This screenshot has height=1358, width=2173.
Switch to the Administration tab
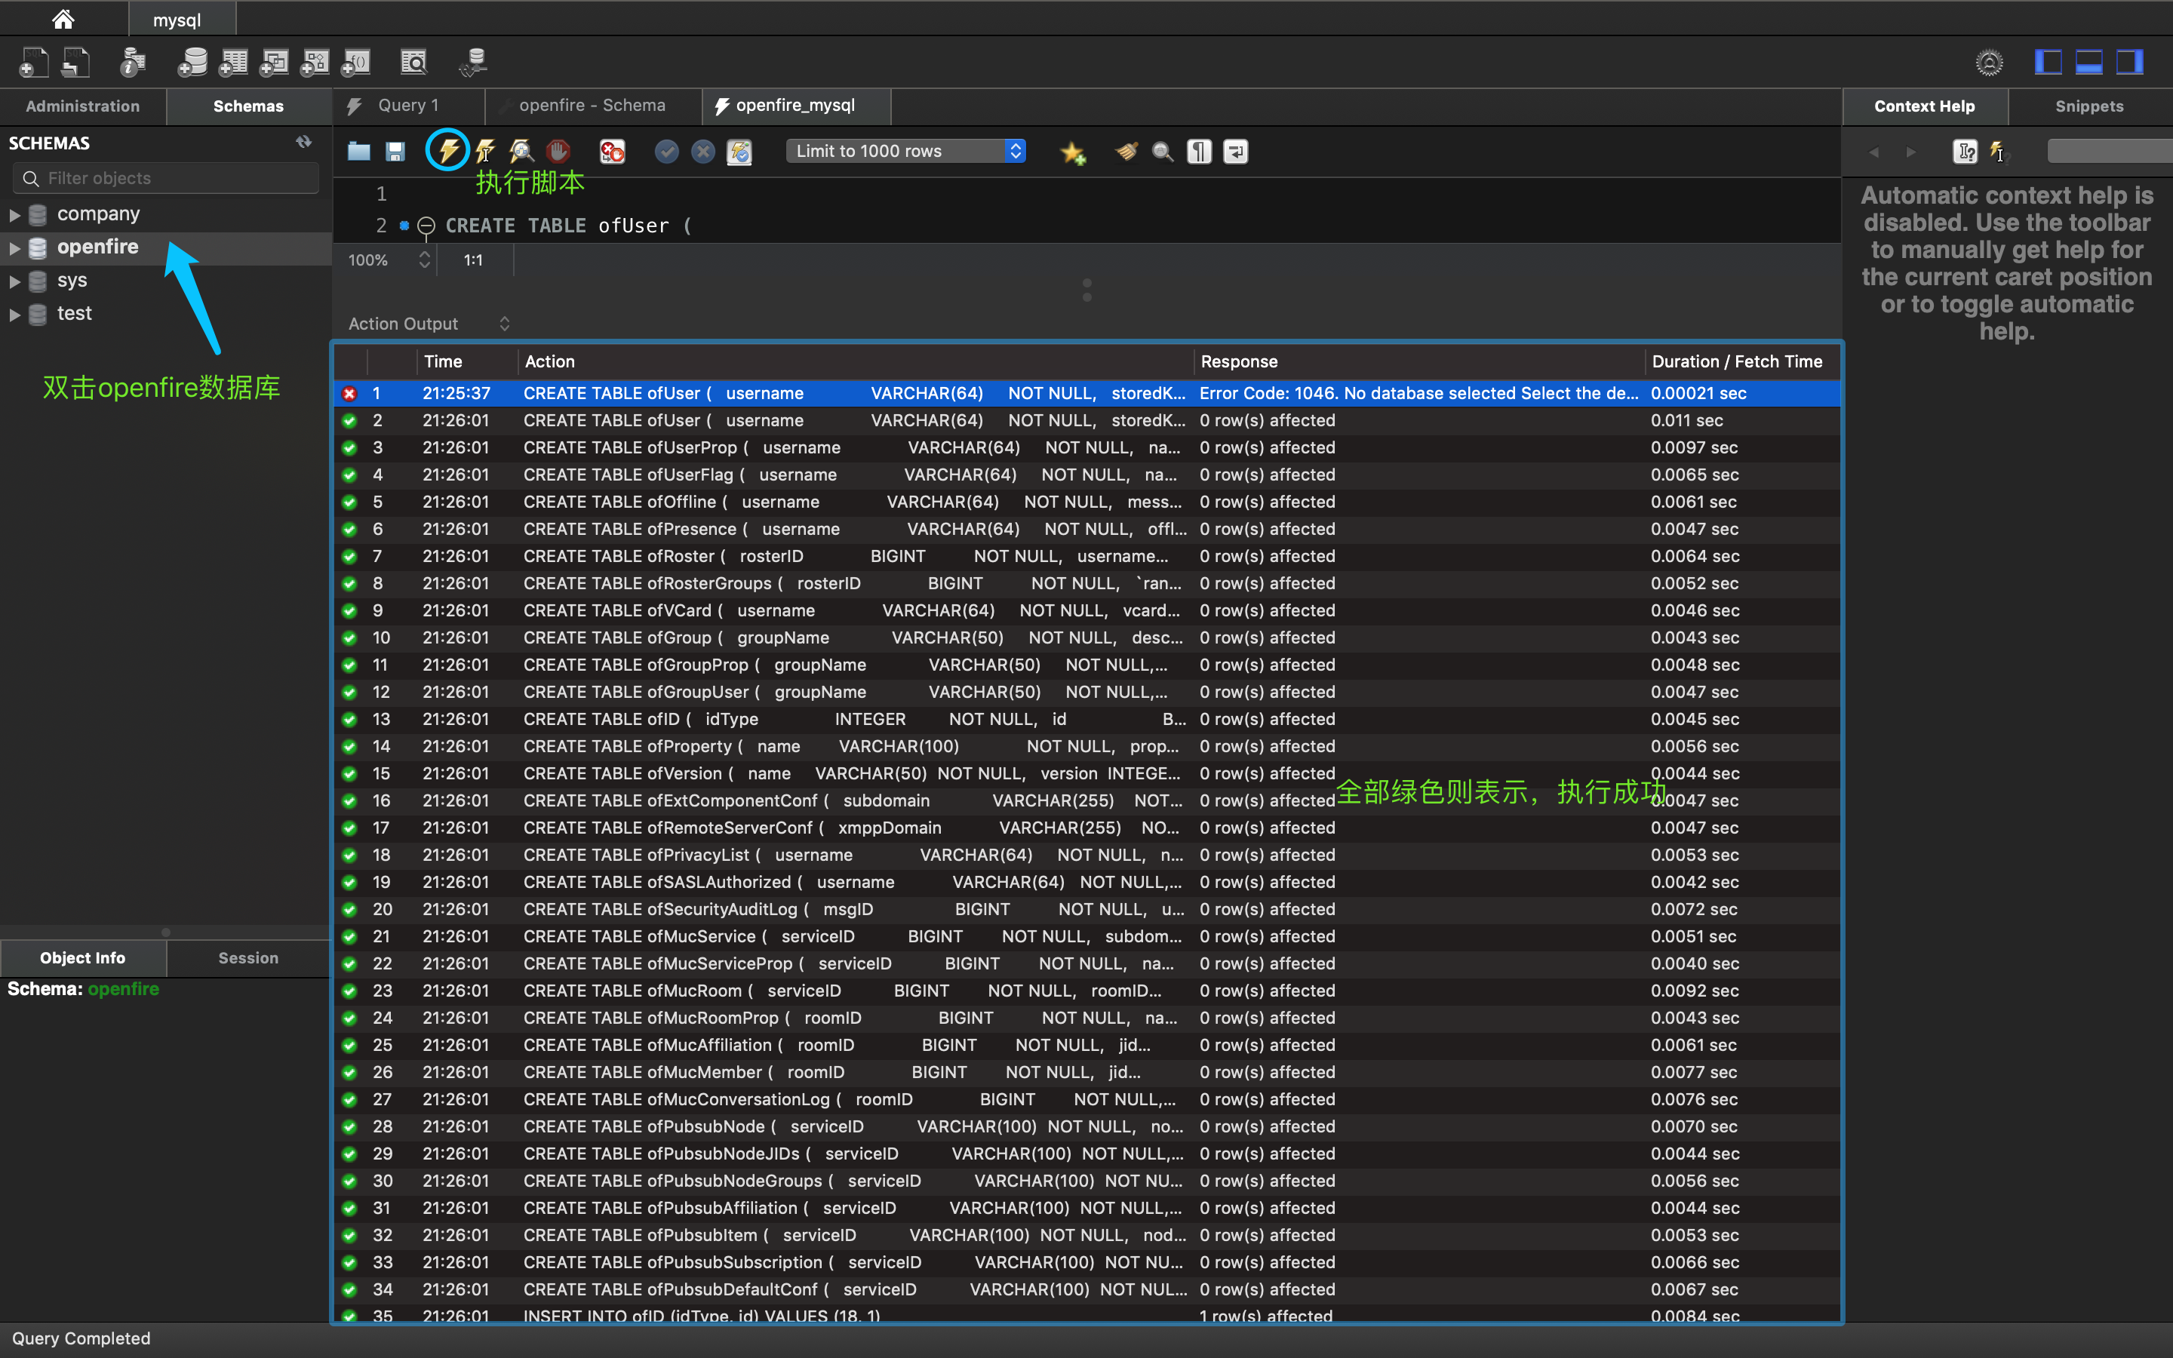82,106
